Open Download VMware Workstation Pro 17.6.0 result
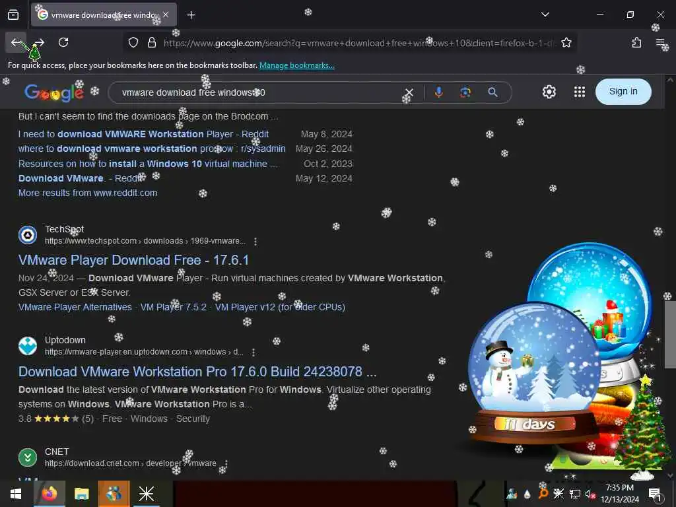 [x=197, y=372]
